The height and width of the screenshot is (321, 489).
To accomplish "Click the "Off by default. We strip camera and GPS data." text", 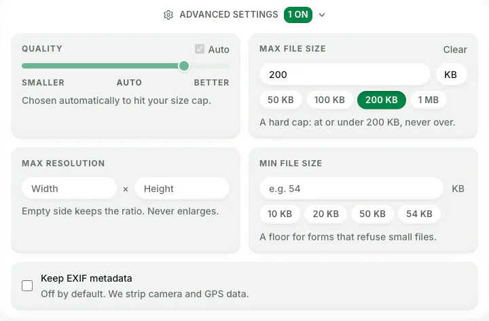I will click(x=145, y=294).
